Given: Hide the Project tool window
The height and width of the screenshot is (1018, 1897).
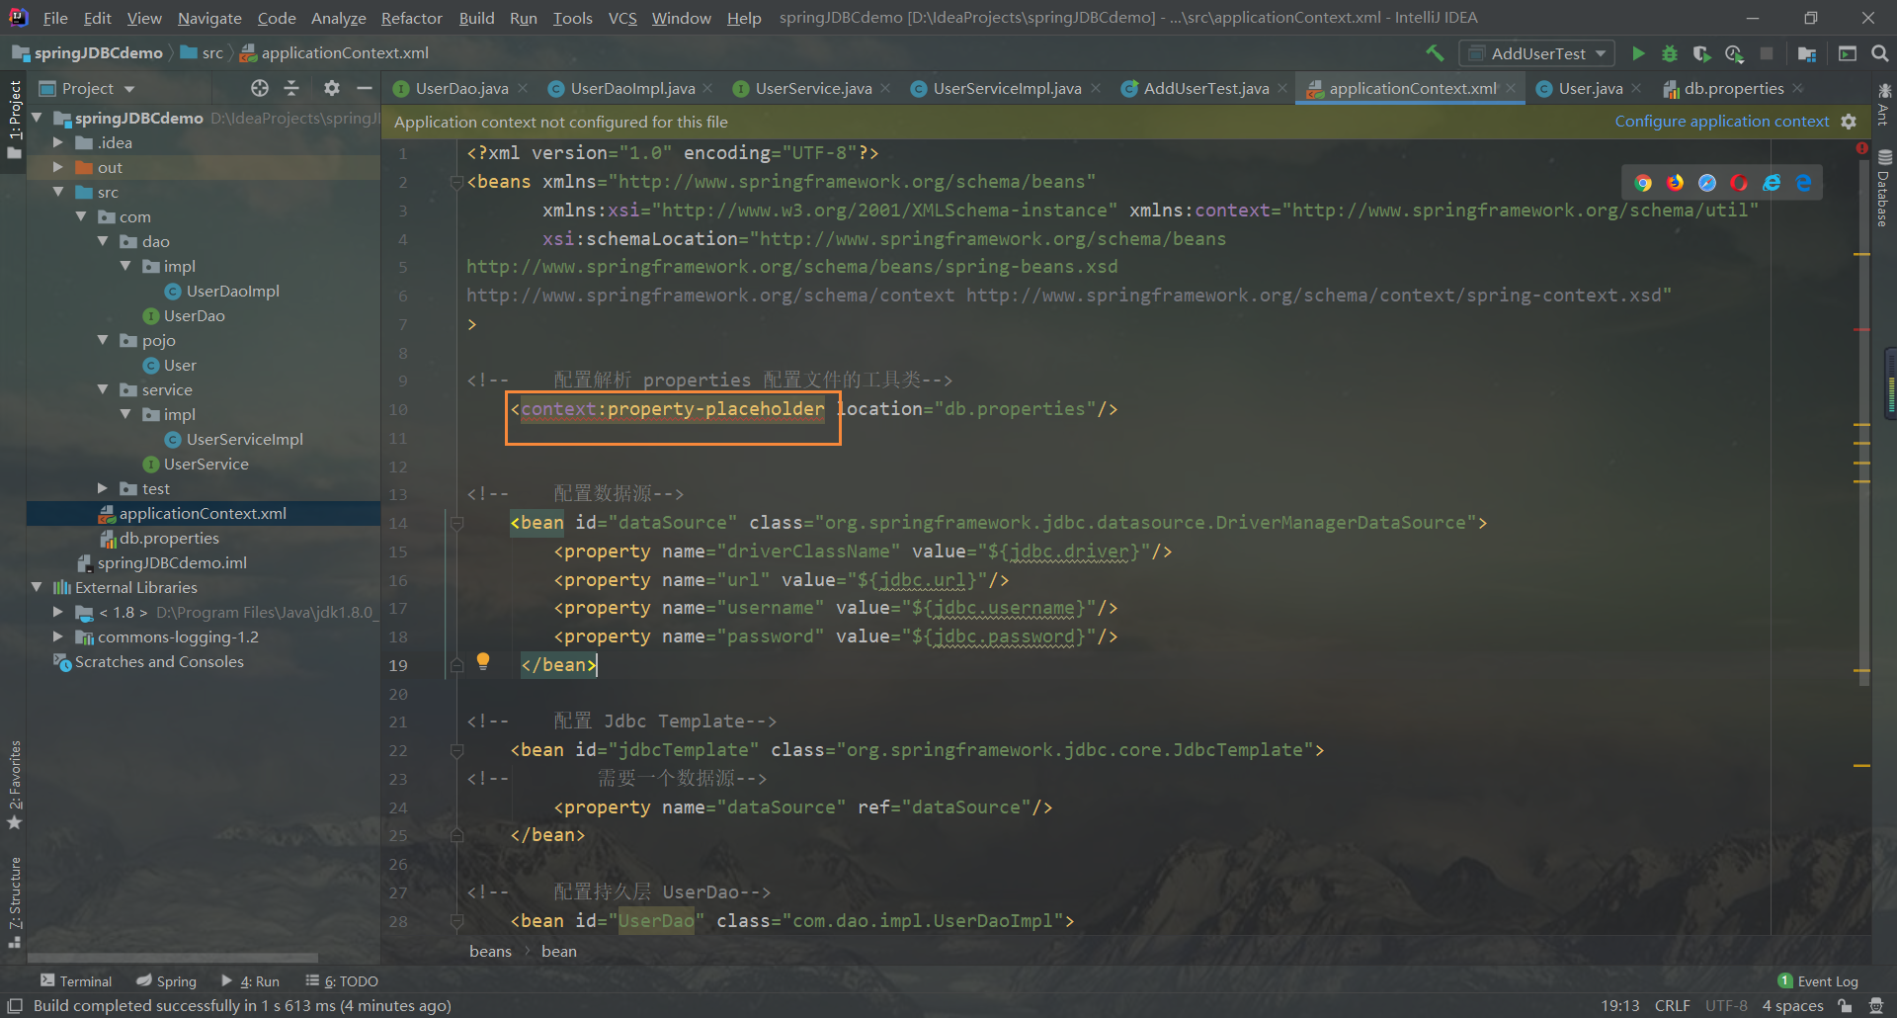Looking at the screenshot, I should point(364,88).
